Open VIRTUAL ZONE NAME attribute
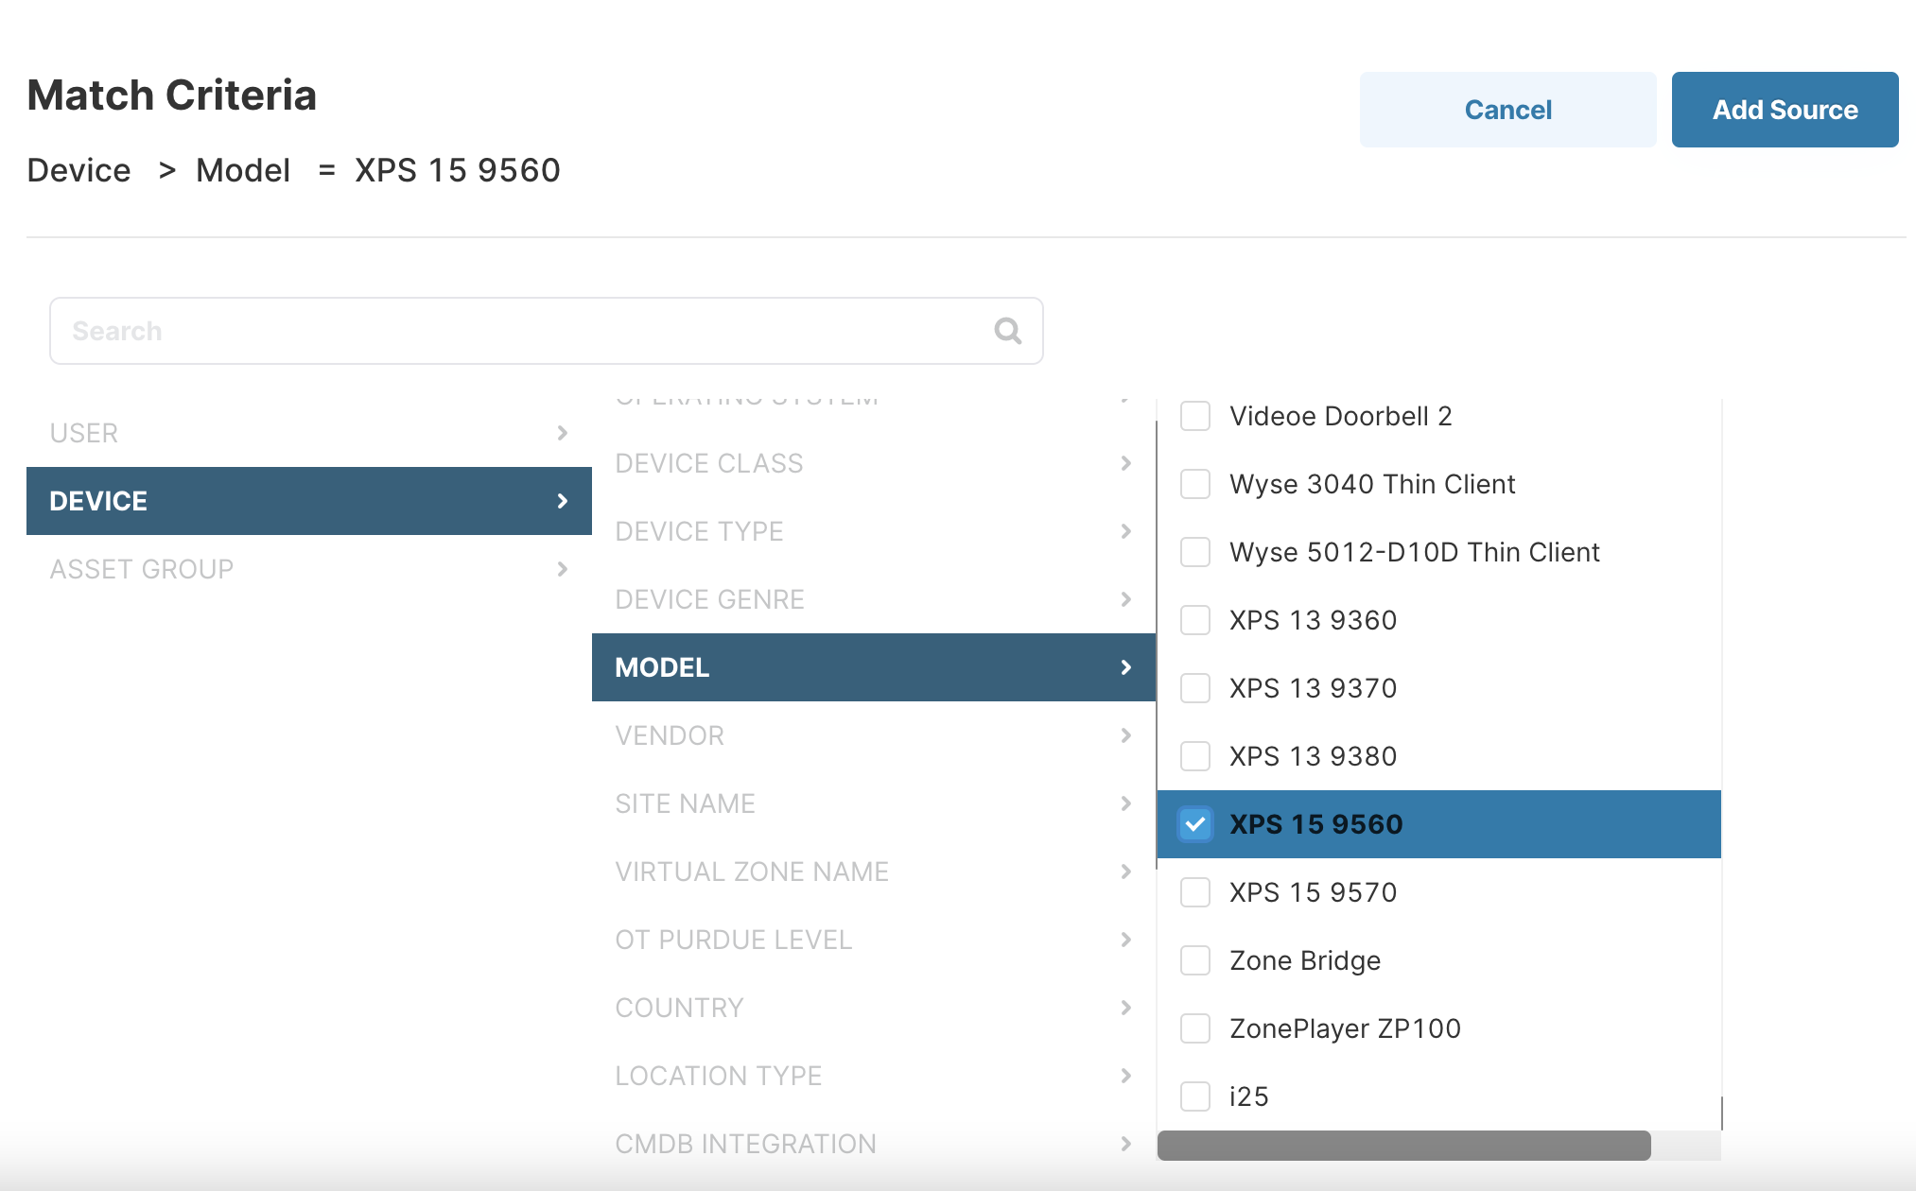The width and height of the screenshot is (1916, 1191). 873,872
